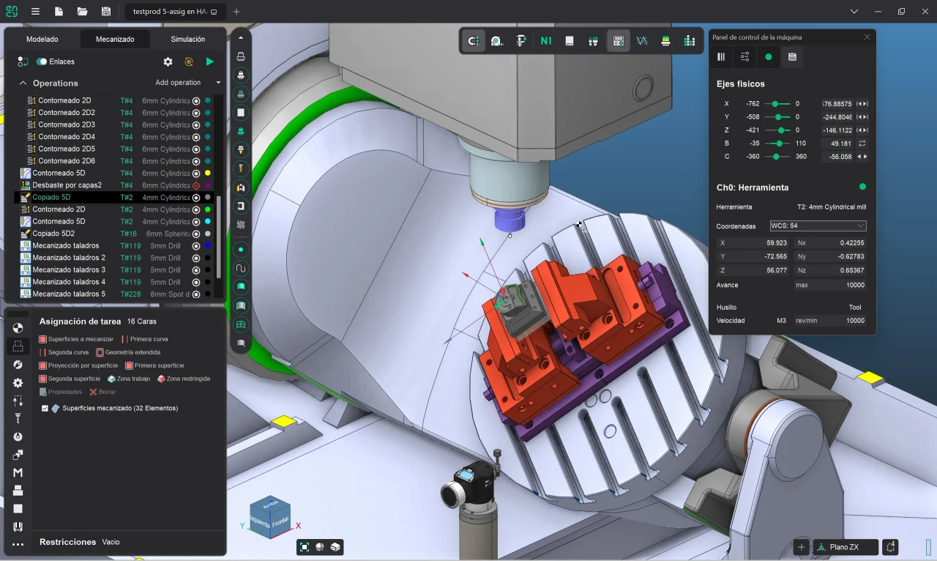Open the hamburger main menu
The height and width of the screenshot is (561, 937).
pyautogui.click(x=35, y=12)
